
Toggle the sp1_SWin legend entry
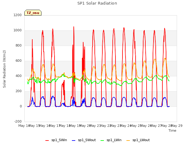point(56,140)
